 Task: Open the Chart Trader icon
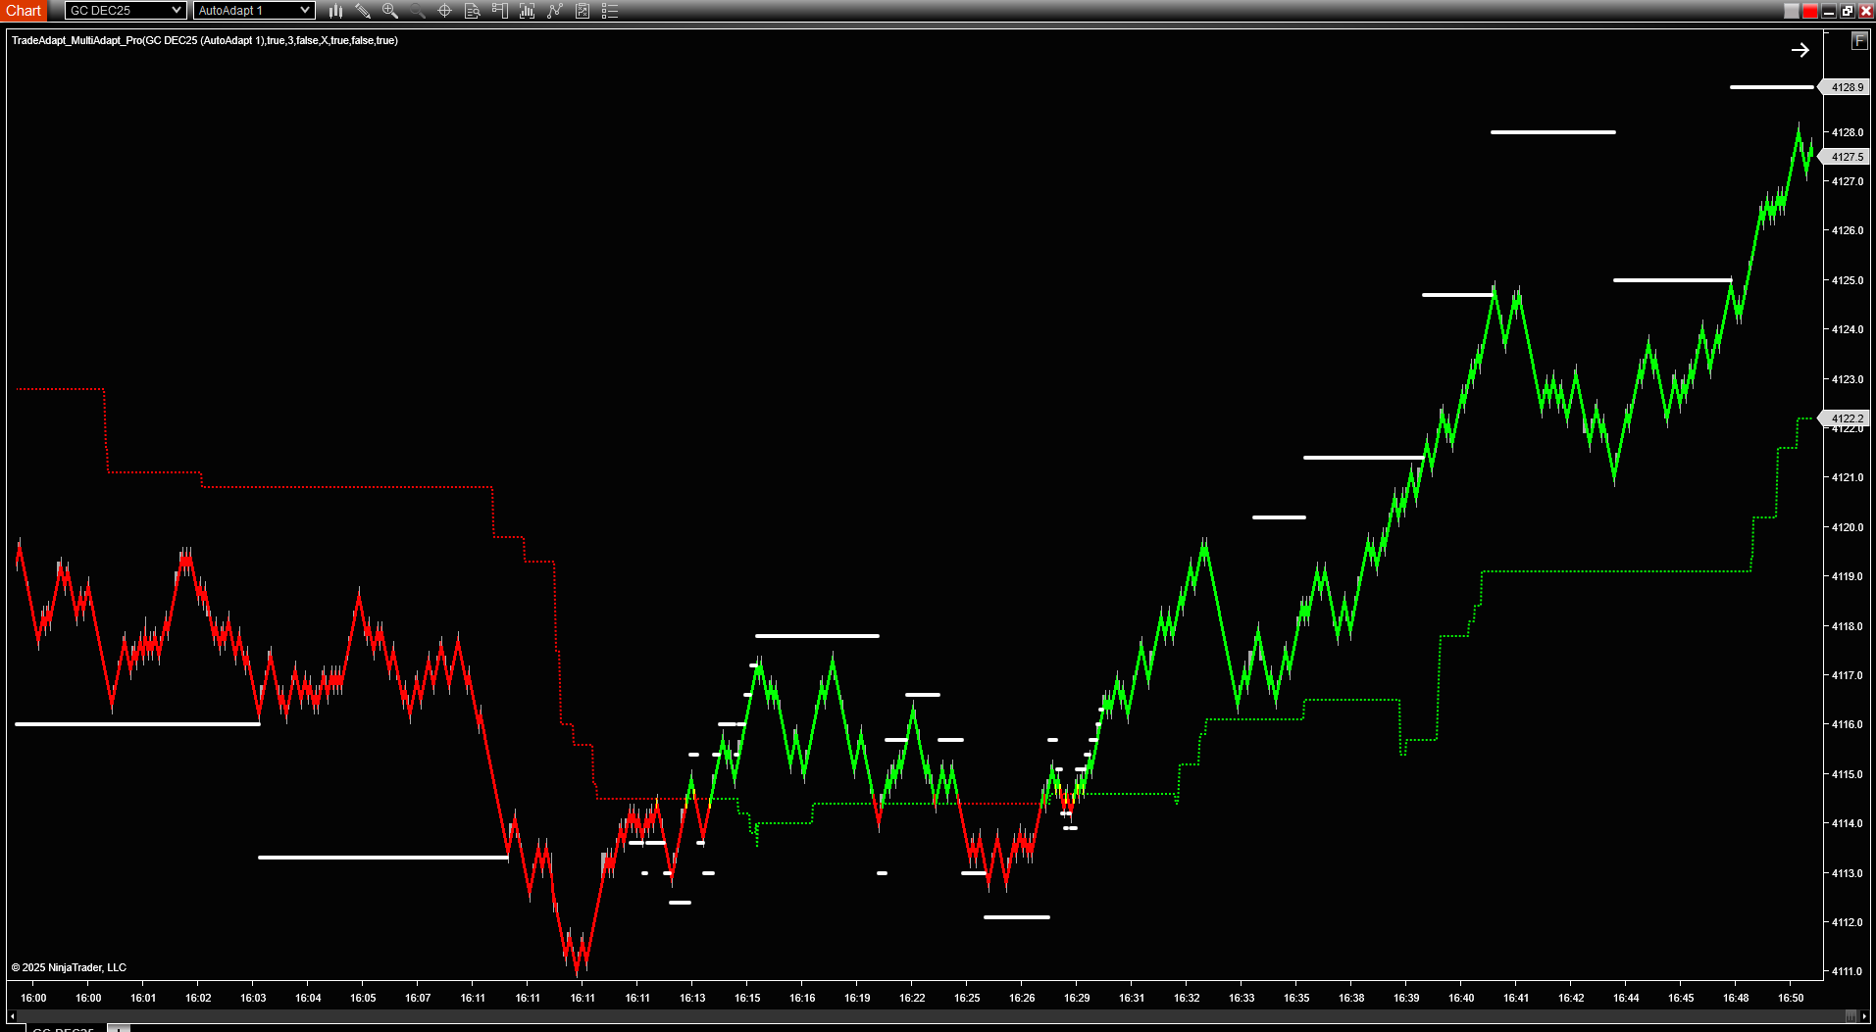[499, 11]
